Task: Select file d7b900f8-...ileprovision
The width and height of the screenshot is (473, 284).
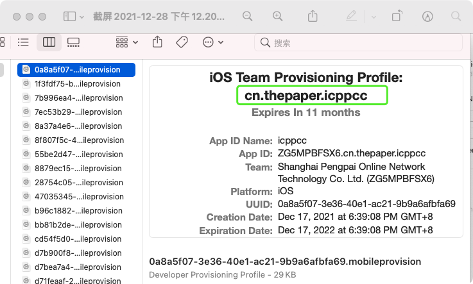Action: click(76, 253)
